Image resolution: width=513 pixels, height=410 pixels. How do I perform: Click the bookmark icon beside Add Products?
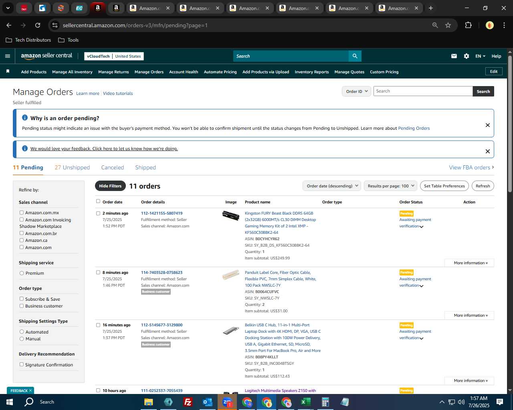pyautogui.click(x=8, y=72)
